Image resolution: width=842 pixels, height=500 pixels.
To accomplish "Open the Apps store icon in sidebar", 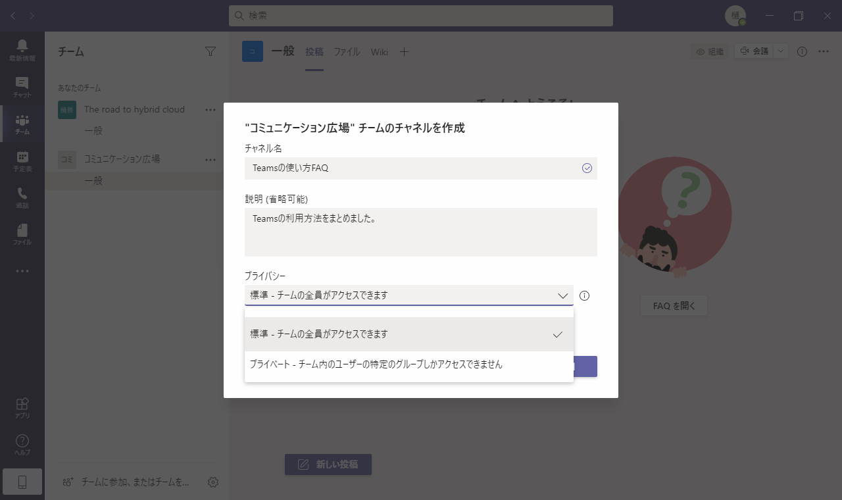I will click(22, 408).
